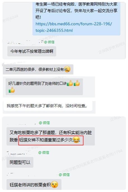Click the thumbs-up emoji on the second line
Viewport: 128px width, 192px height.
coord(12,90)
